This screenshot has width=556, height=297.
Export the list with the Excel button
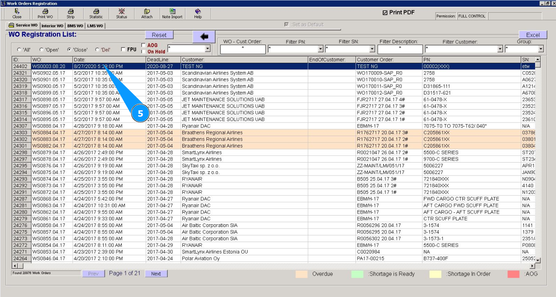pos(533,35)
